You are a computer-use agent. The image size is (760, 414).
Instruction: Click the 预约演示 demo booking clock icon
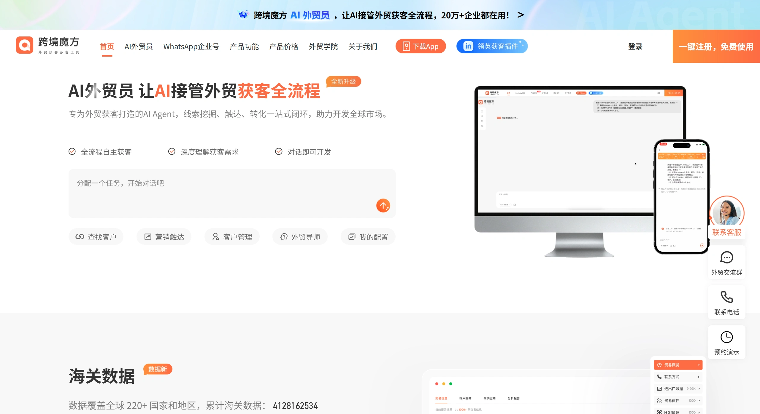click(726, 337)
